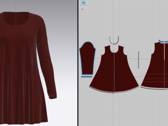
Task: Select the blue neckline band on back pattern
Action: tap(163, 42)
